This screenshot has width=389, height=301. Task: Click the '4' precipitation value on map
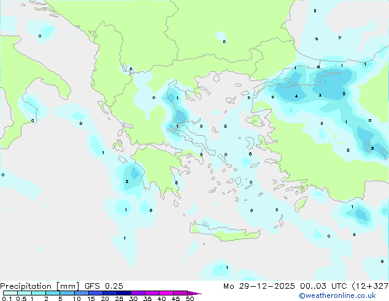click(296, 96)
